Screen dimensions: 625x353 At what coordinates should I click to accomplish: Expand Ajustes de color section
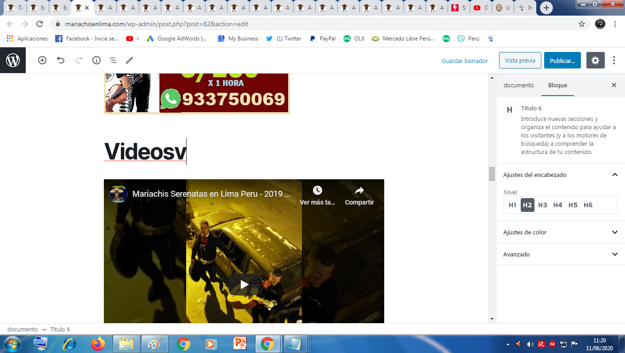pyautogui.click(x=614, y=232)
